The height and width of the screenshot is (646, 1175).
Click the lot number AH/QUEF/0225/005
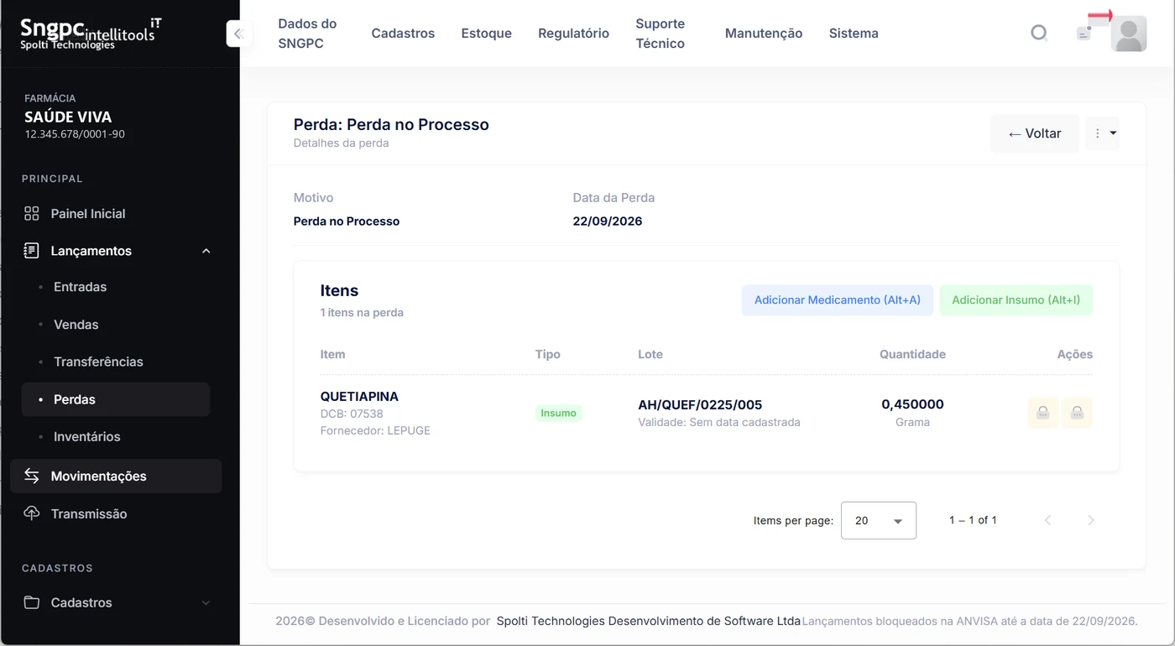coord(700,404)
